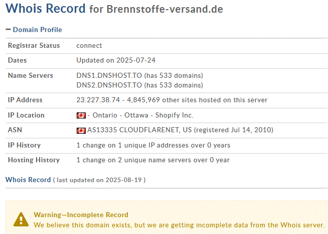Click the Name Servers label

[x=30, y=76]
